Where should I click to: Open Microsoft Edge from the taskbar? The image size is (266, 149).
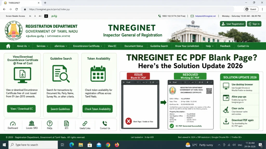72,145
